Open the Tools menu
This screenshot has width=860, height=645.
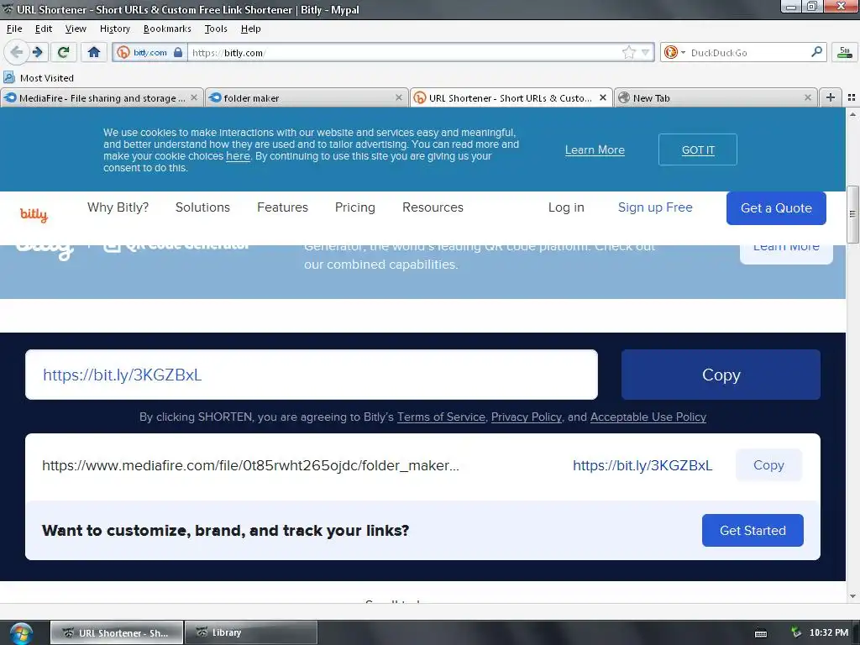[x=216, y=29]
